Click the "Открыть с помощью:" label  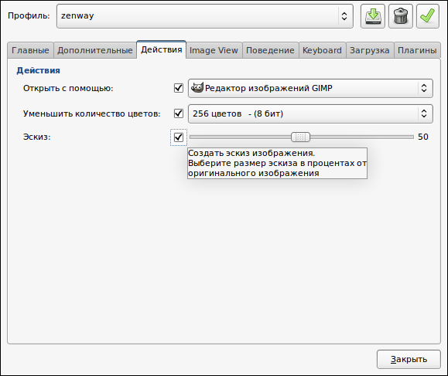[x=68, y=88]
